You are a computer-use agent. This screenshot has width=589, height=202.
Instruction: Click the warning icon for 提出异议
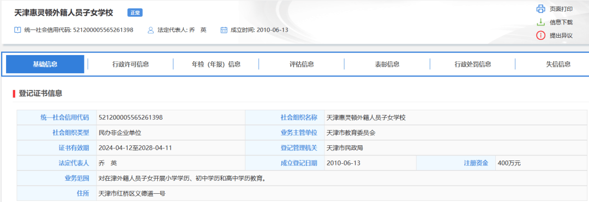(x=540, y=35)
